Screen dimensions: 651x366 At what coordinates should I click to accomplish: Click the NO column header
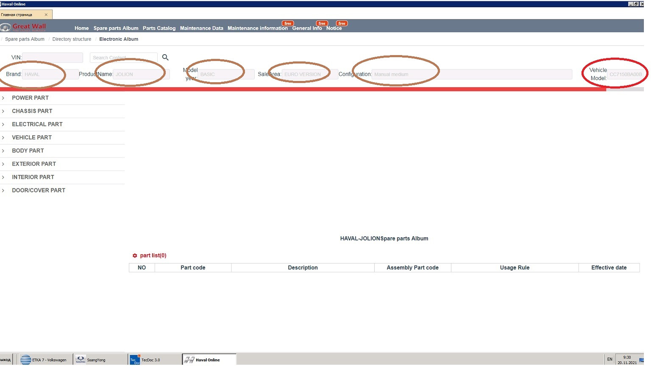coord(142,268)
